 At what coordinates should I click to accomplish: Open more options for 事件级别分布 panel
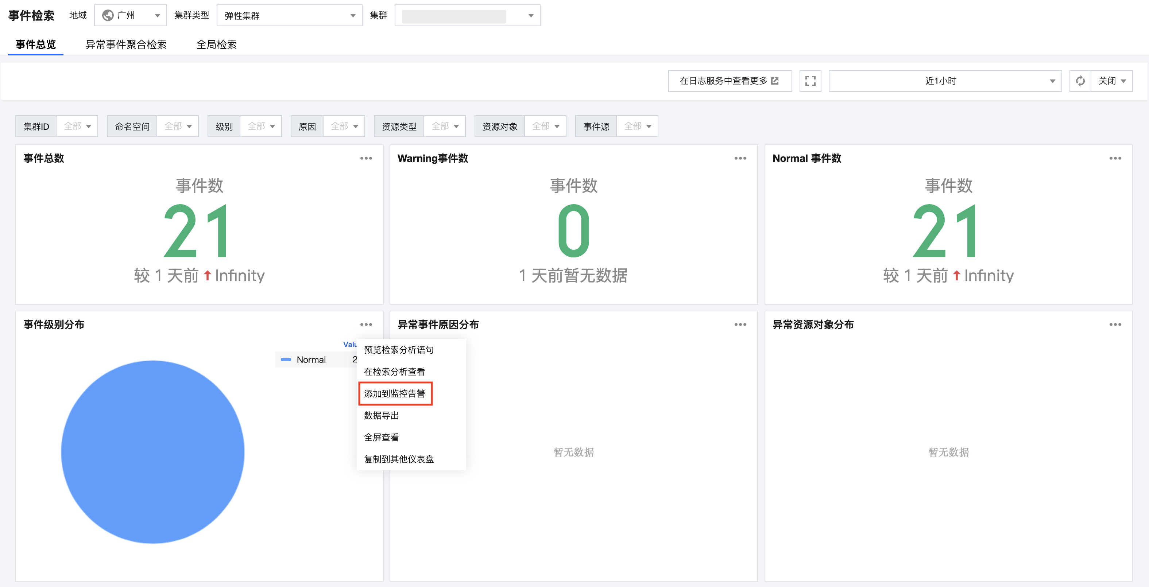tap(366, 324)
